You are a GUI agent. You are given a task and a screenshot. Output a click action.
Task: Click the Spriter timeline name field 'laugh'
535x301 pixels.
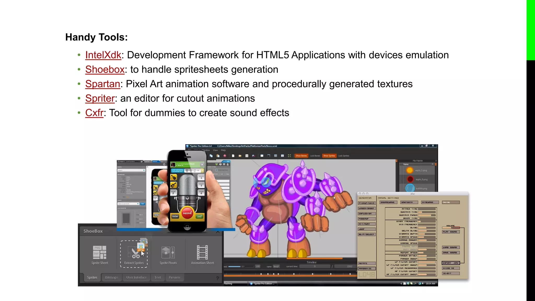(x=276, y=267)
